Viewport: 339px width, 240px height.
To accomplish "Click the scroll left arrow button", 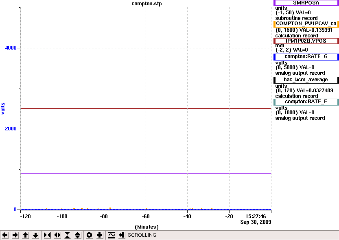I will tap(5, 235).
